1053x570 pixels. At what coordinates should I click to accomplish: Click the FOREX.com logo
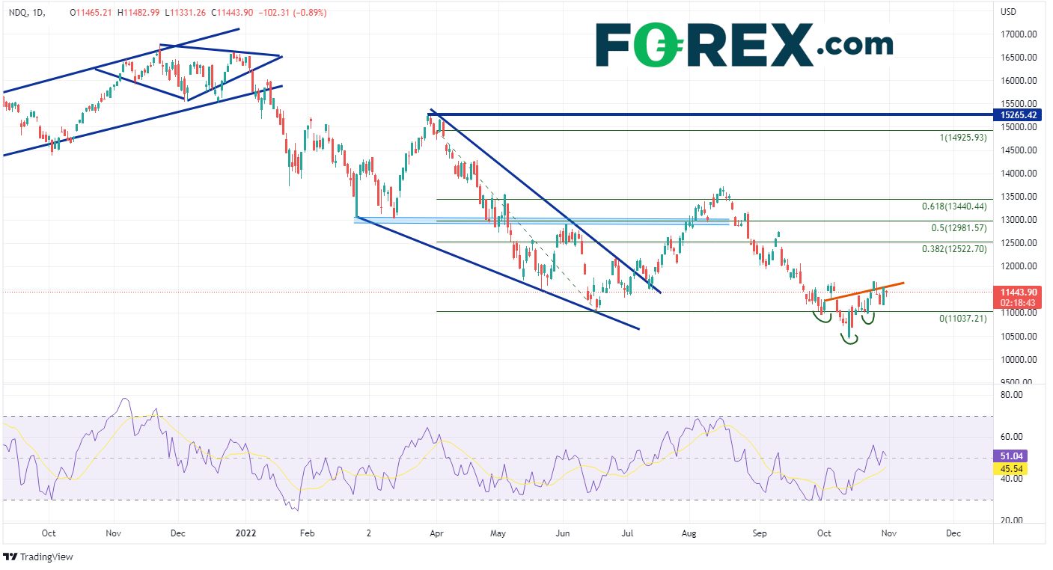point(744,45)
